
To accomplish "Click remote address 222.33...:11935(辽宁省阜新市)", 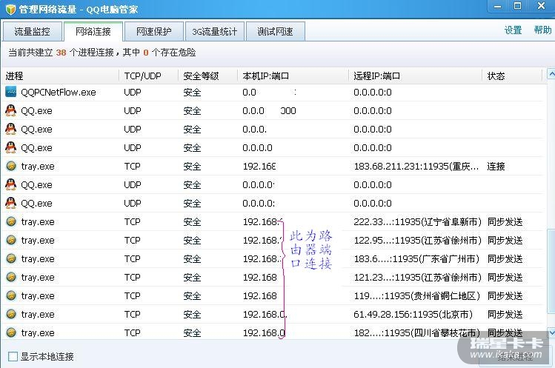I will [x=418, y=222].
